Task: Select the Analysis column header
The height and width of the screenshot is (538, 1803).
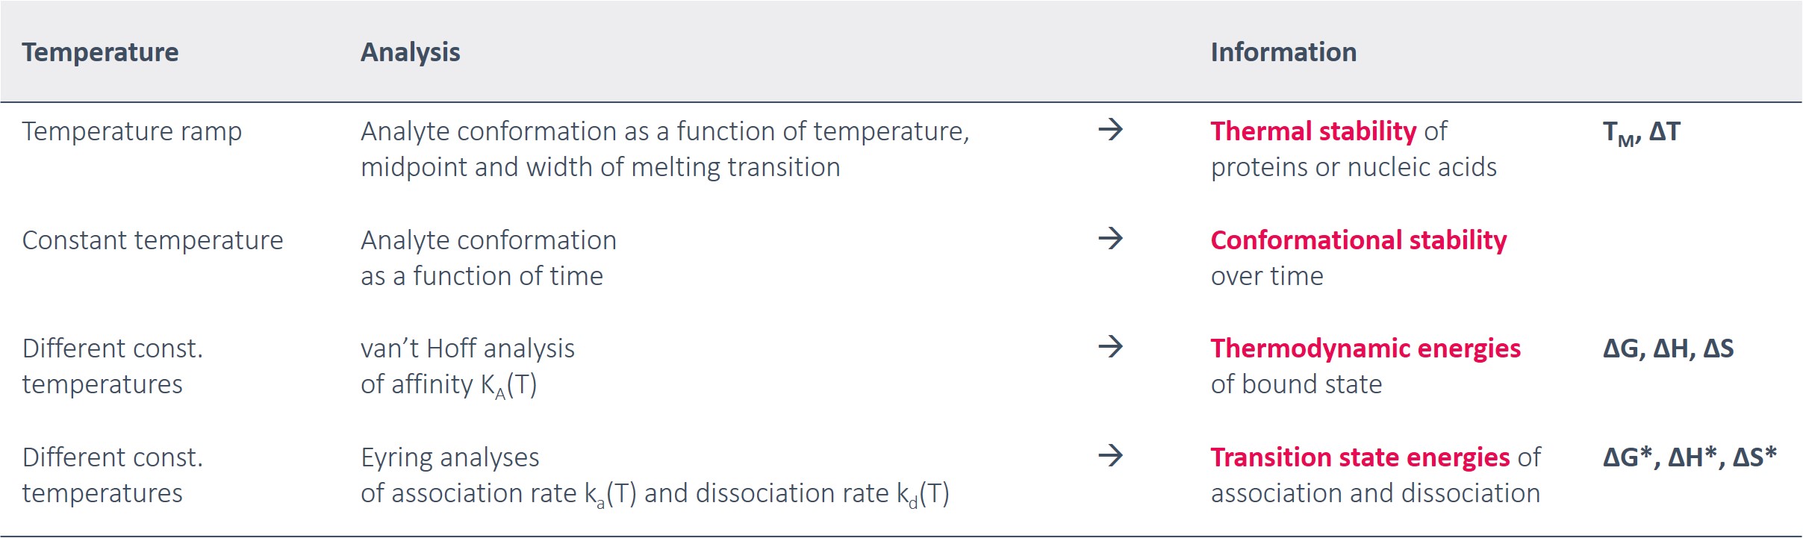Action: (x=410, y=52)
